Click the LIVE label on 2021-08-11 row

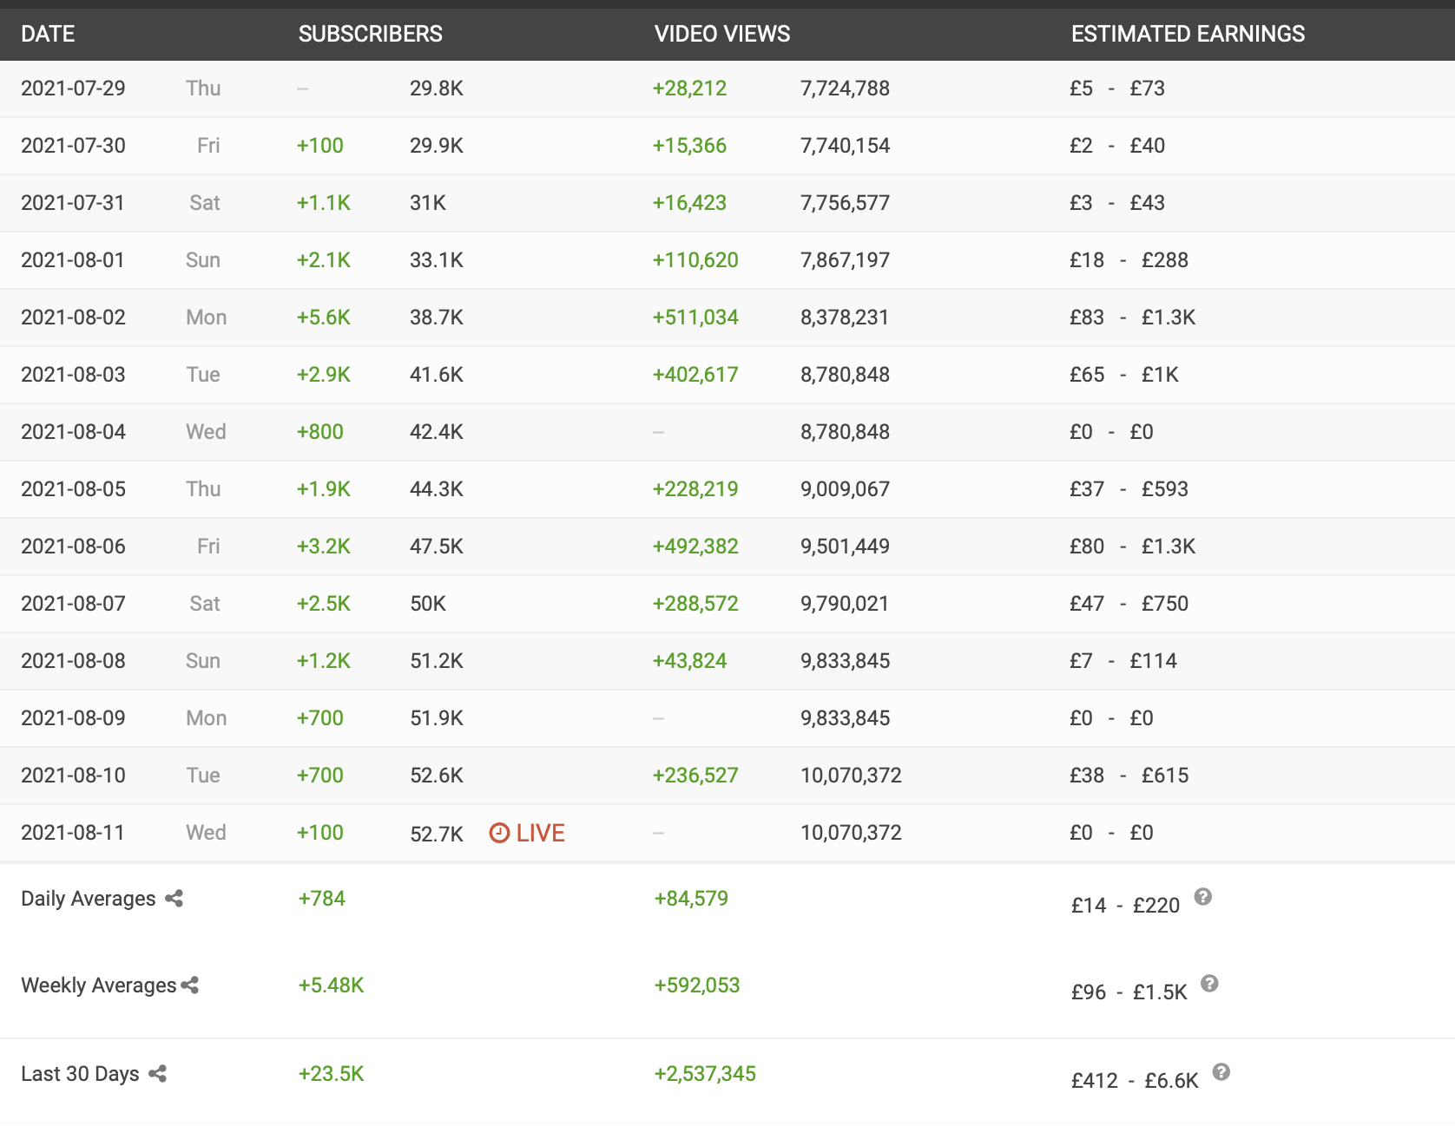(x=540, y=833)
